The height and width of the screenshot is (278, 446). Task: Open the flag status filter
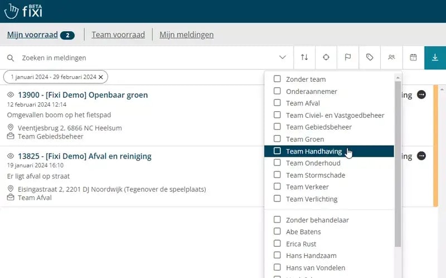tap(347, 57)
